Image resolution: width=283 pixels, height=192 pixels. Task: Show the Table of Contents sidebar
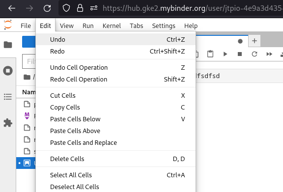coord(8,97)
